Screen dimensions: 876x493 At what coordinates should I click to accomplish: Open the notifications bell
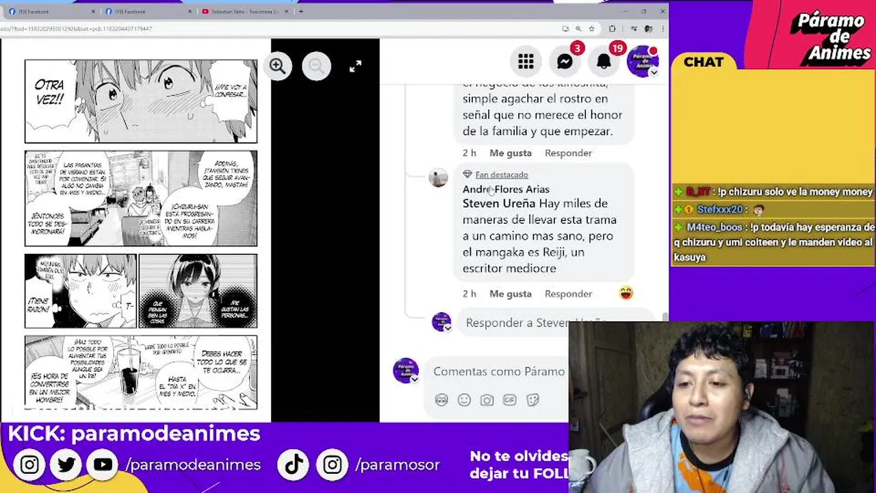[604, 62]
